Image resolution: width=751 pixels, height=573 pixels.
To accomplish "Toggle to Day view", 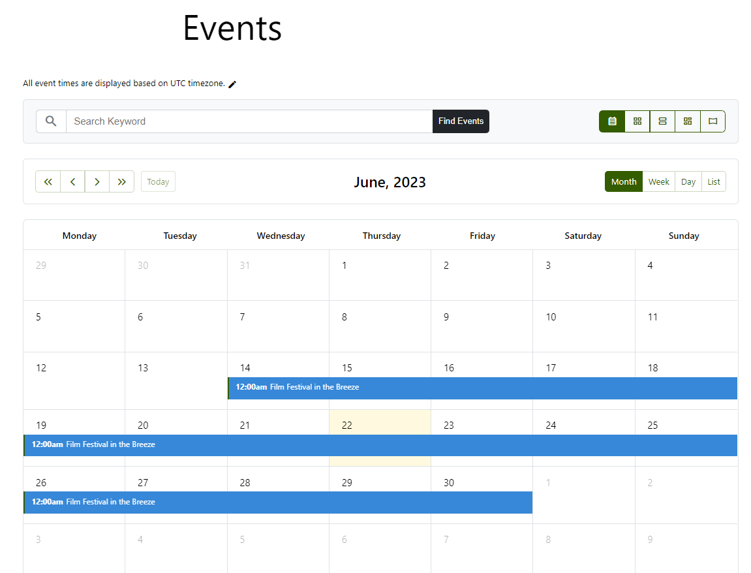I will point(688,181).
